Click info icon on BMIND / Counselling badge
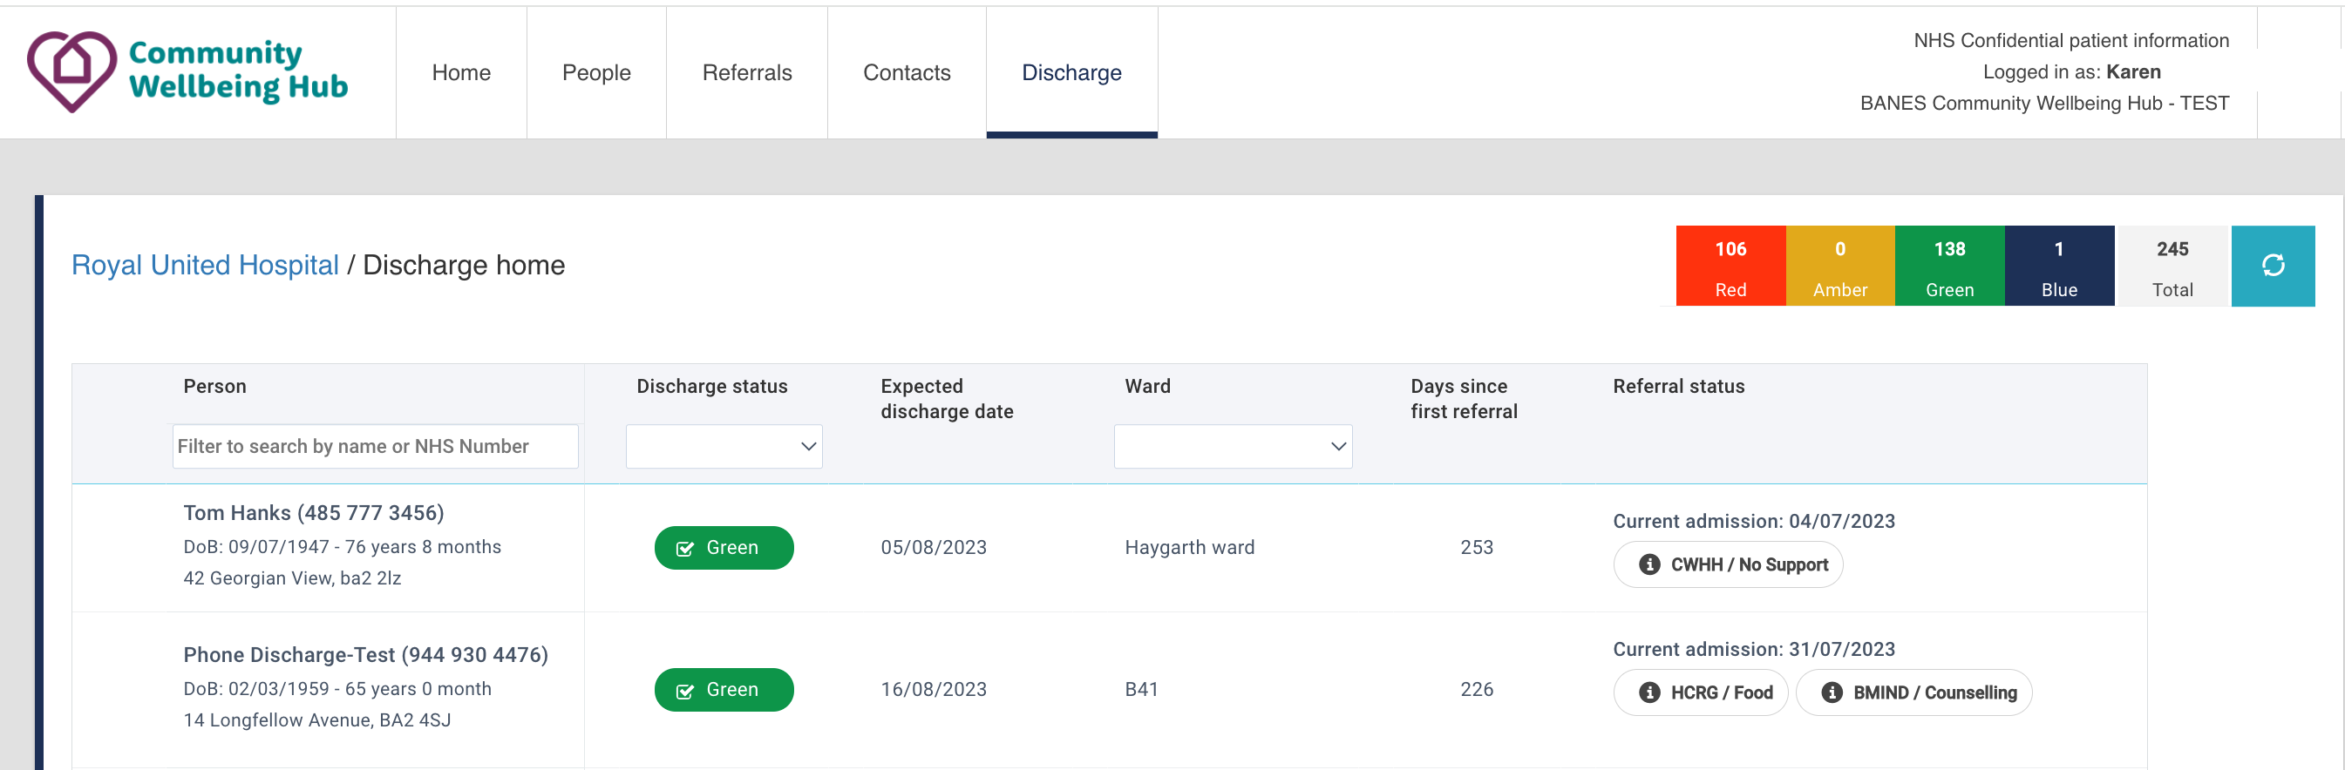This screenshot has height=770, width=2345. [x=1832, y=692]
